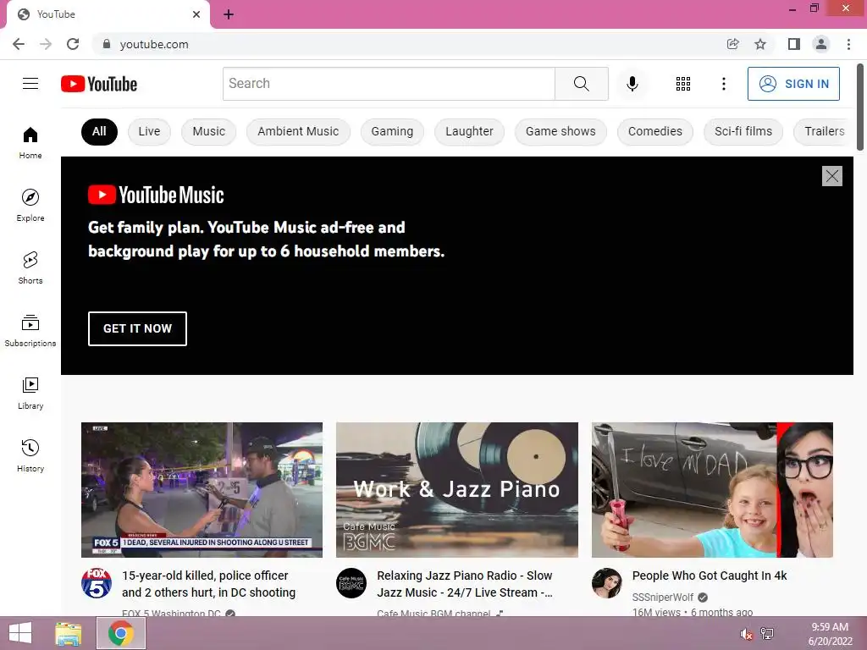The width and height of the screenshot is (867, 650).
Task: Open Chrome three-dot menu
Action: click(x=848, y=44)
